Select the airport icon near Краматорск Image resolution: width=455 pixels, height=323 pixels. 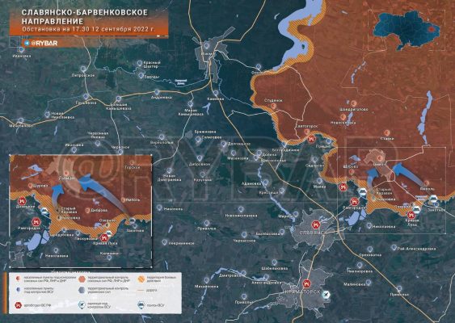[x=327, y=296]
